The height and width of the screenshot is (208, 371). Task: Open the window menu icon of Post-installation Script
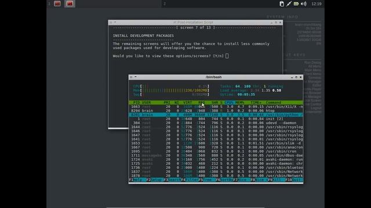point(111,23)
